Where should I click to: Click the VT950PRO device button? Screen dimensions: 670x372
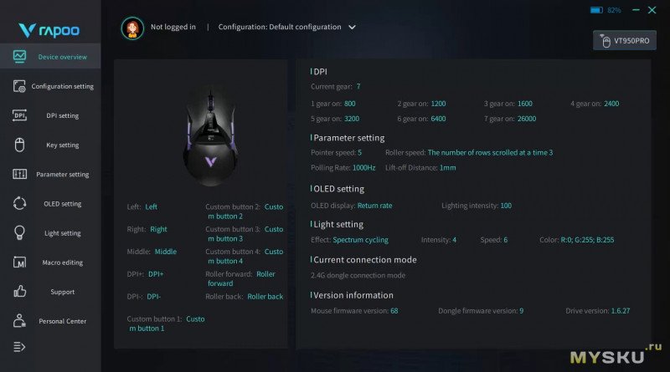pyautogui.click(x=625, y=40)
